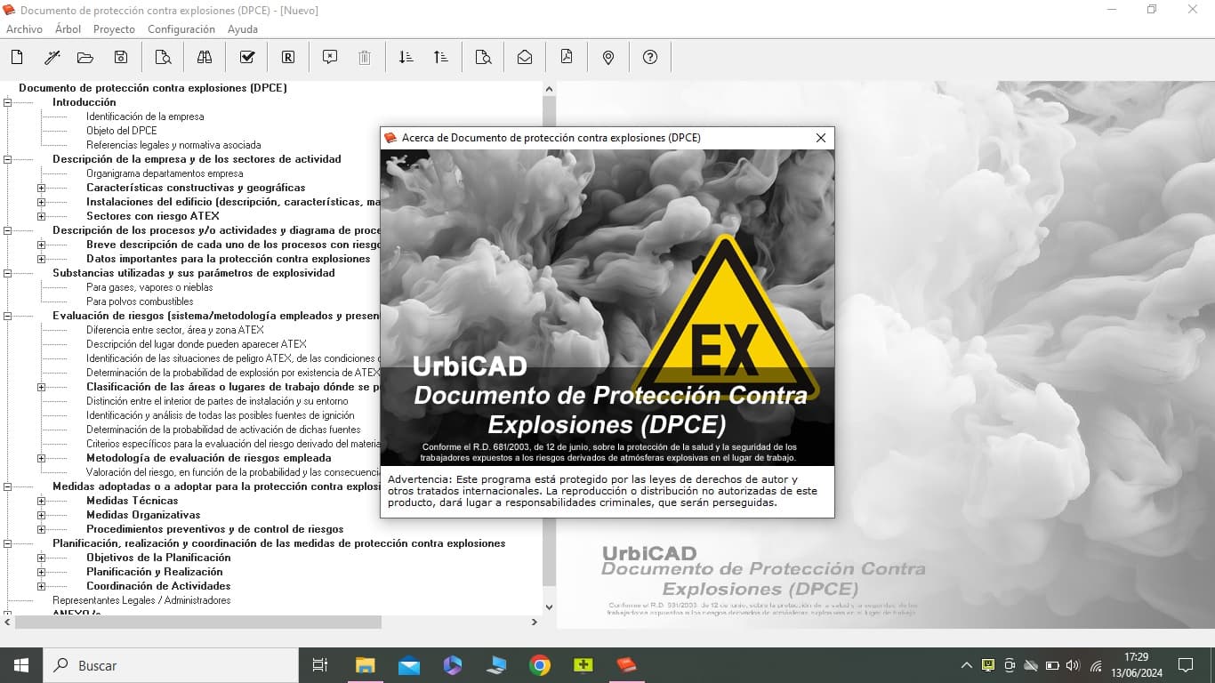Screen dimensions: 1215x683
Task: Close the Acerca de DPCE dialog
Action: [x=821, y=138]
